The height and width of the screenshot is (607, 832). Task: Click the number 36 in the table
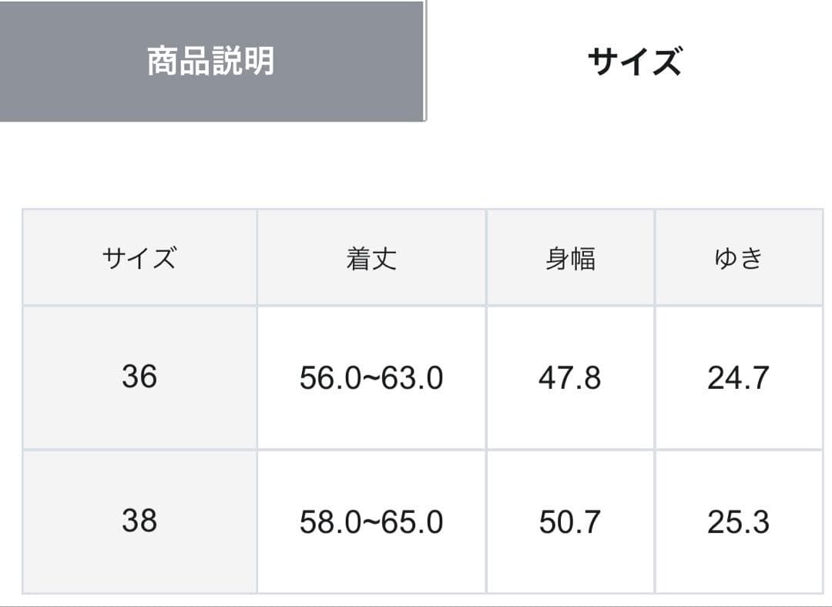(x=139, y=377)
